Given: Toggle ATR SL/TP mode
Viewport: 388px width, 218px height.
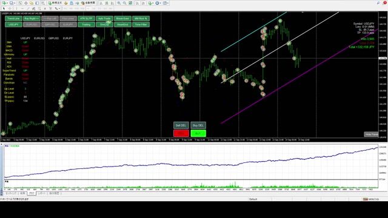Looking at the screenshot, I should tap(86, 19).
